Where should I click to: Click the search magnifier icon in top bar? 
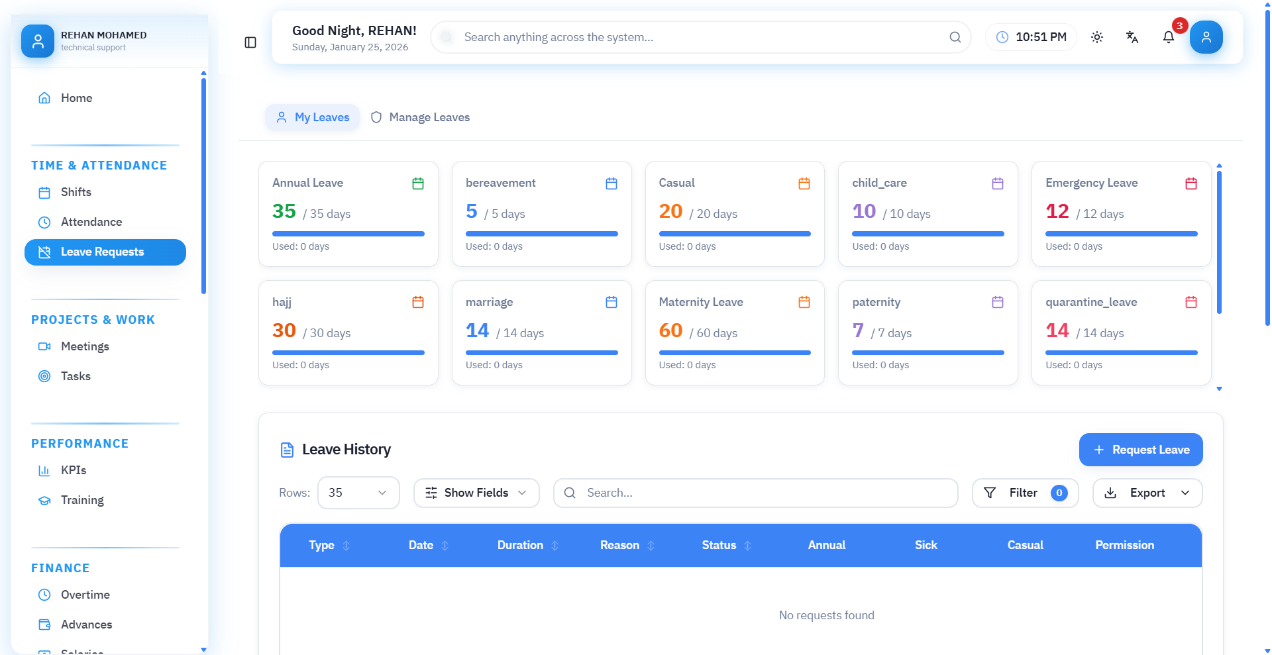pyautogui.click(x=955, y=37)
